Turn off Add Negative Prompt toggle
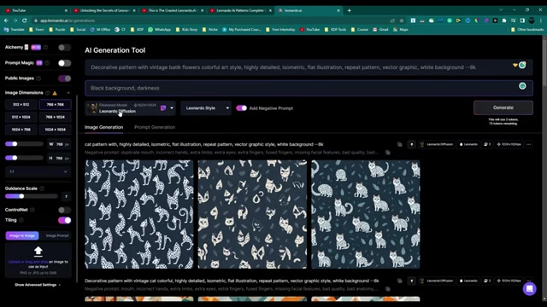The height and width of the screenshot is (307, 547). [241, 108]
